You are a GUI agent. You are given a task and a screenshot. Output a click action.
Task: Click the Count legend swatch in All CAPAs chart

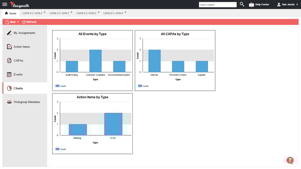[140, 86]
